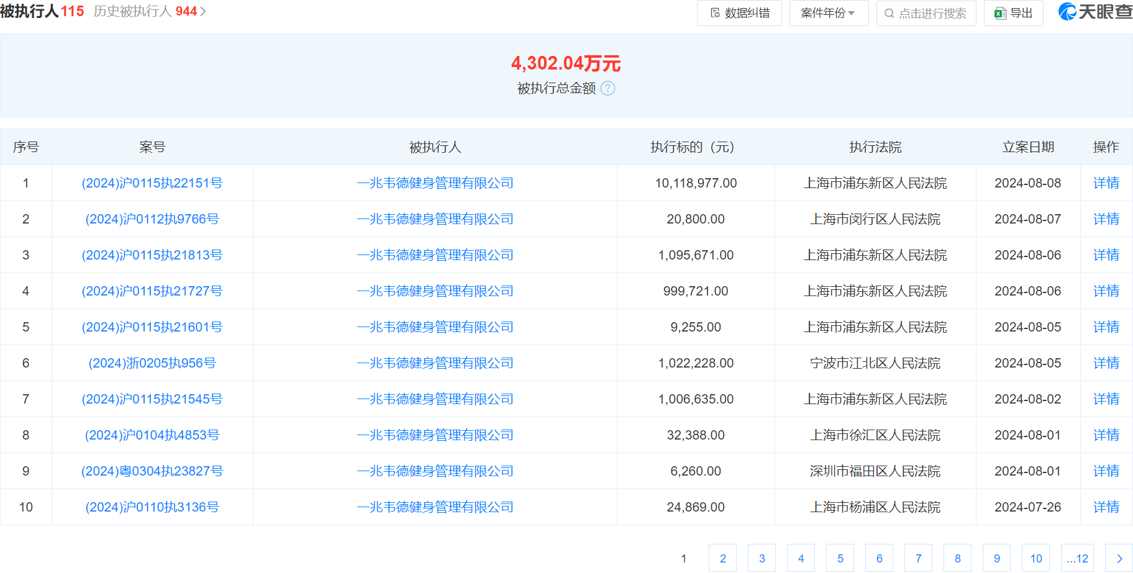Click 上海市闵行区人民法院 cell

click(x=875, y=219)
